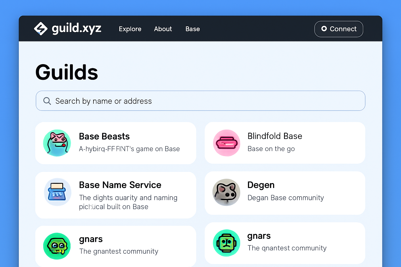Click the gnars skull avatar on the left
Screen dimensions: 401x267
pyautogui.click(x=57, y=246)
